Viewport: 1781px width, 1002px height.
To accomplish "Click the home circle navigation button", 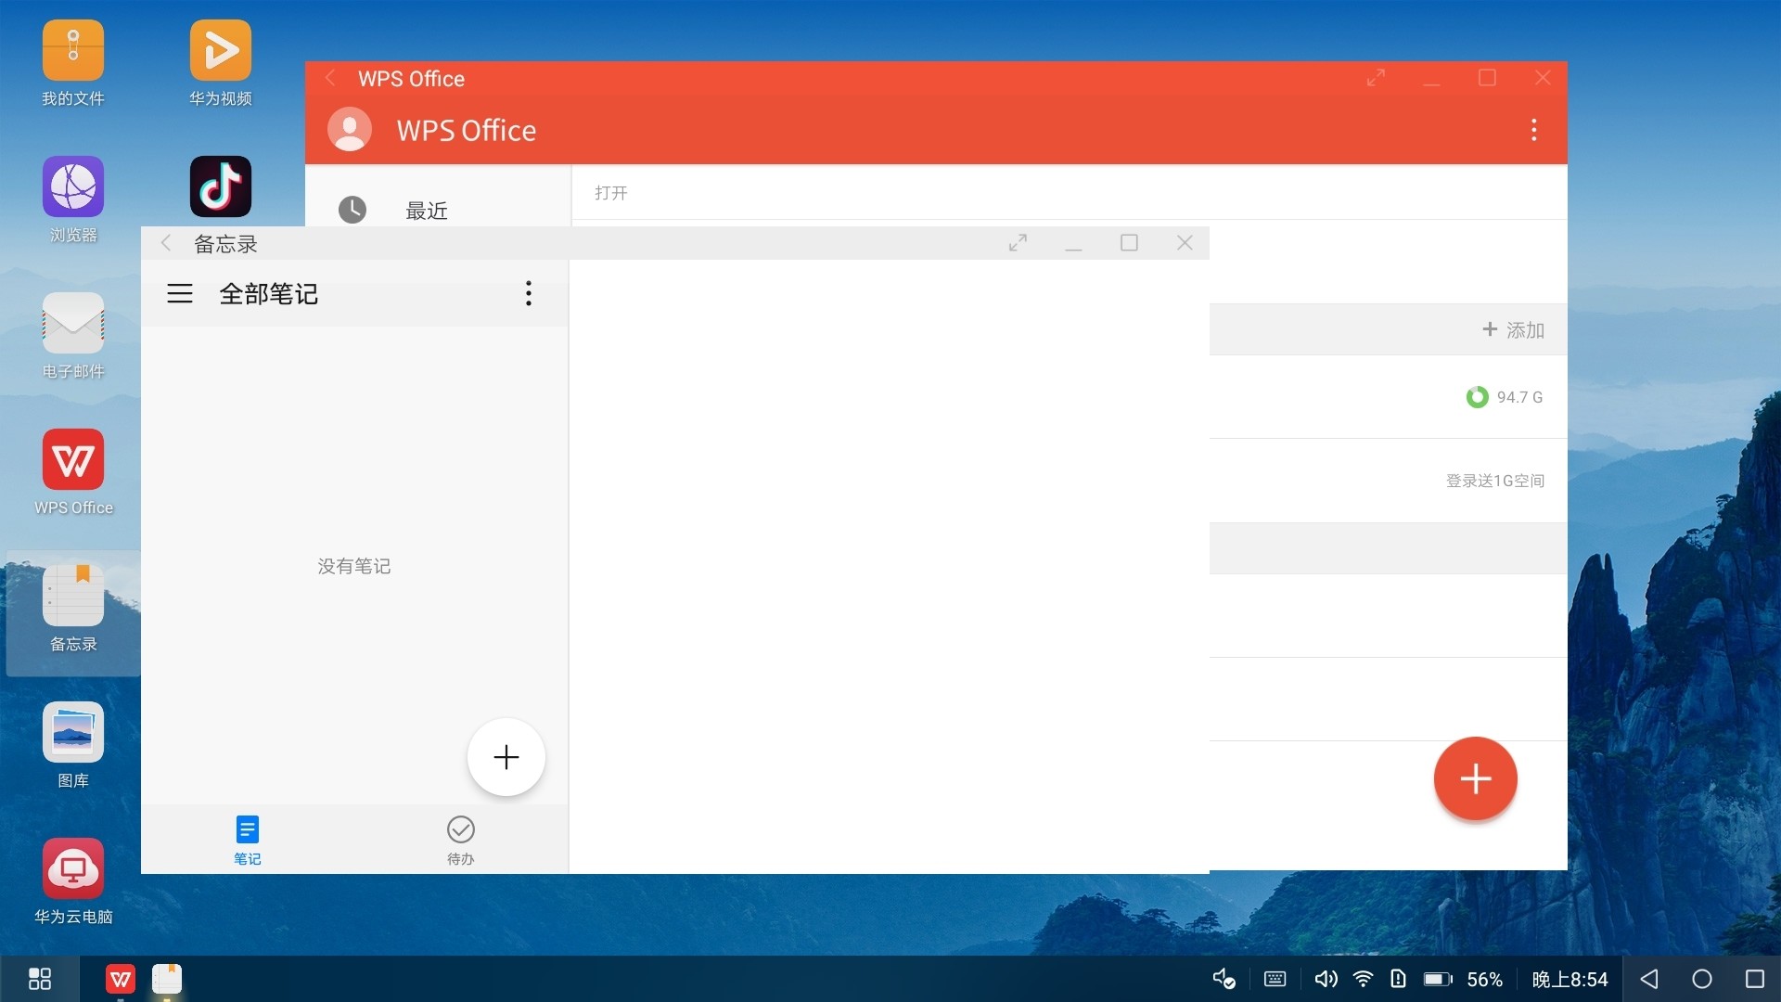I will pos(1702,979).
